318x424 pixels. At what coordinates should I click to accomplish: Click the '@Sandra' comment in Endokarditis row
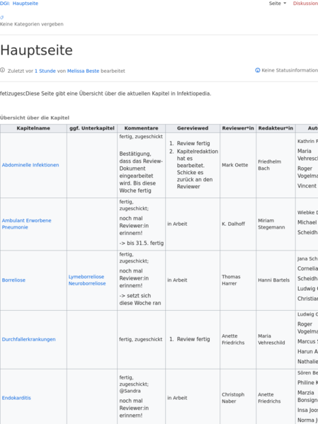(x=130, y=391)
